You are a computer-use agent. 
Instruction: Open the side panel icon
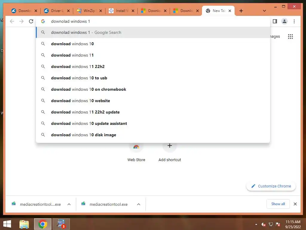(x=275, y=21)
